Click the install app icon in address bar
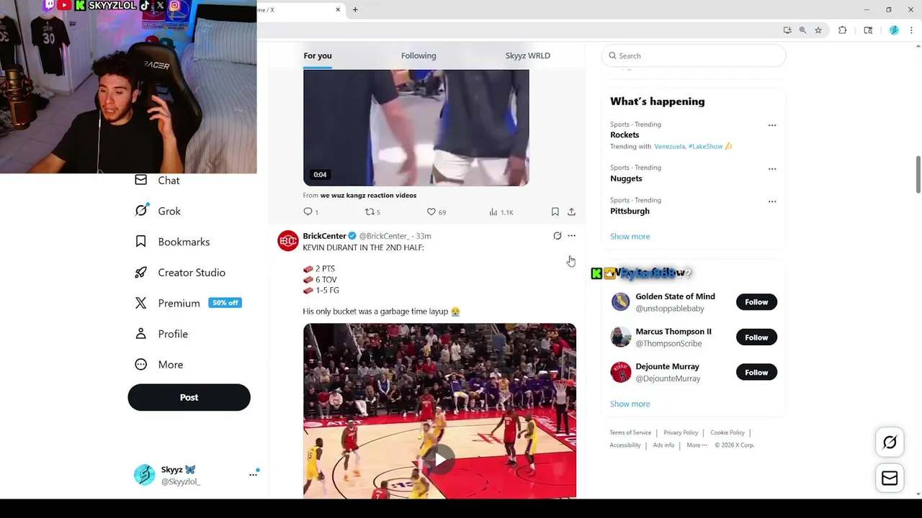This screenshot has height=518, width=922. coord(787,30)
